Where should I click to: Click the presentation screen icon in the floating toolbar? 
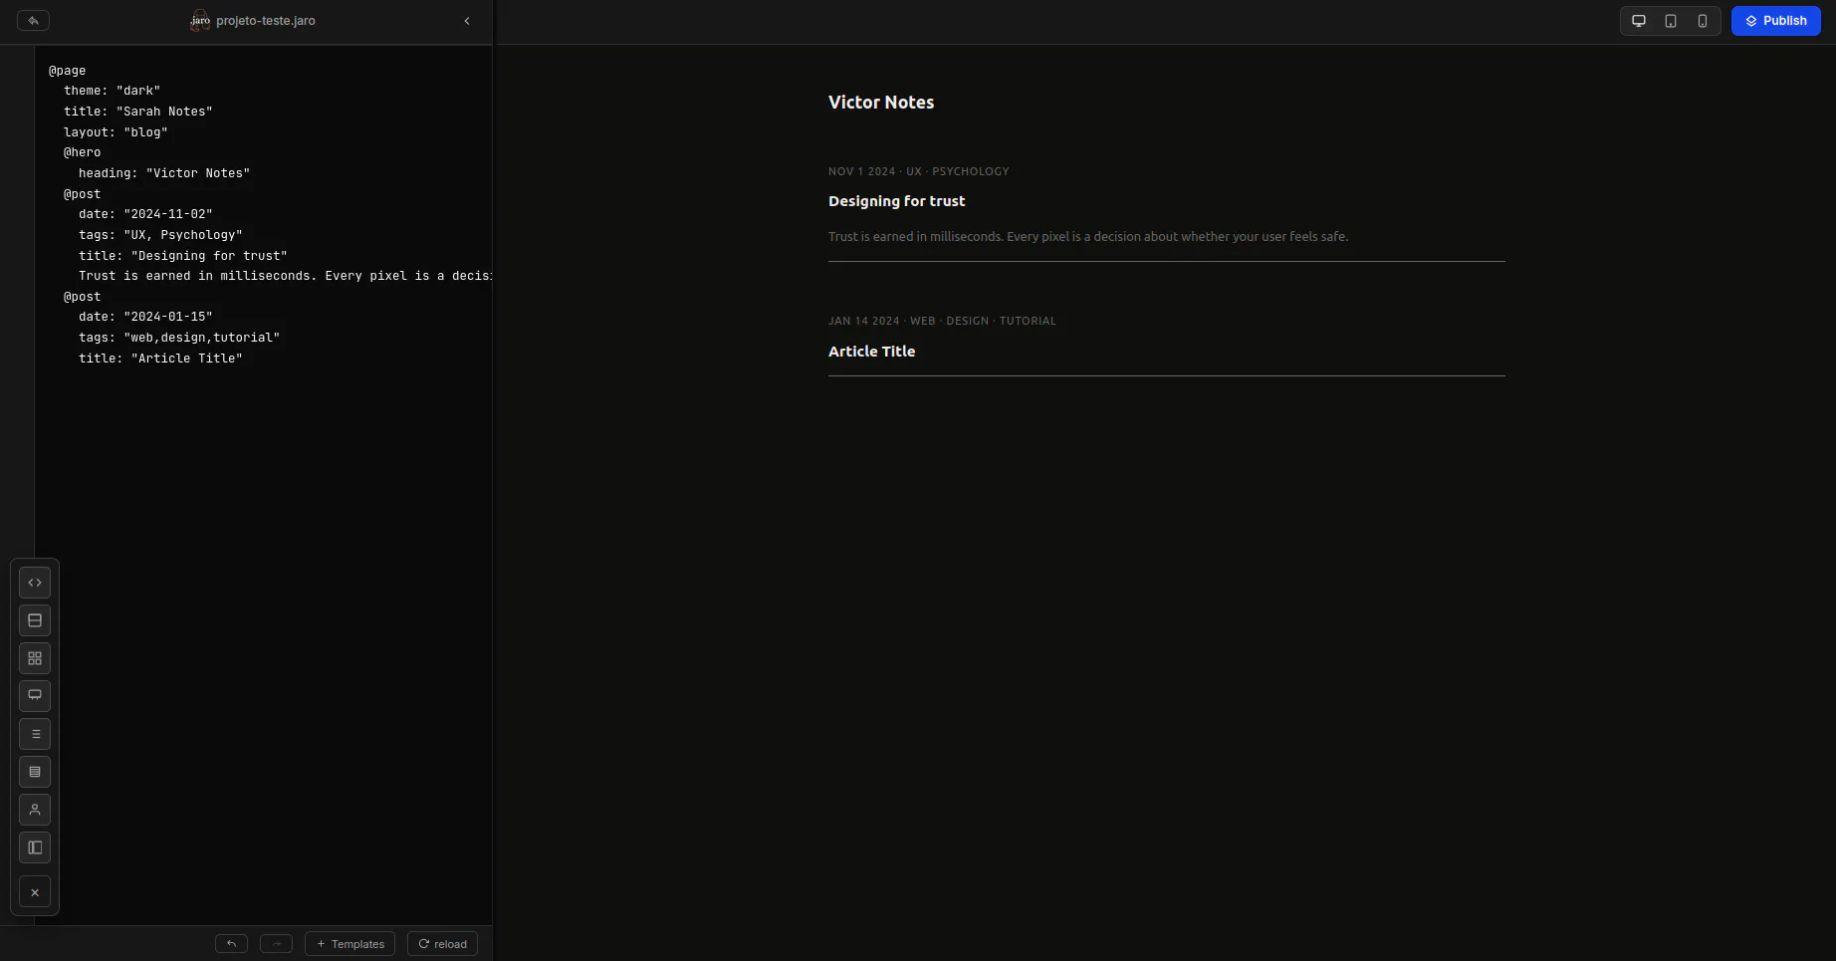click(35, 696)
